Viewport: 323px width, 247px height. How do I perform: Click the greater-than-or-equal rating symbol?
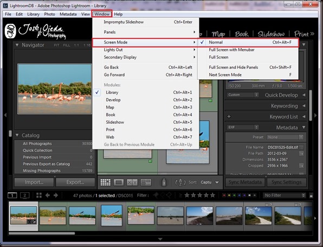[180, 195]
